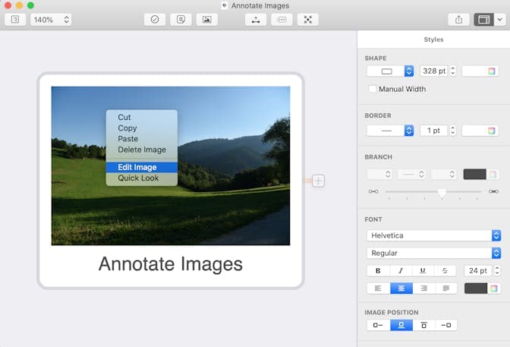
Task: Toggle italic text formatting
Action: click(x=401, y=271)
